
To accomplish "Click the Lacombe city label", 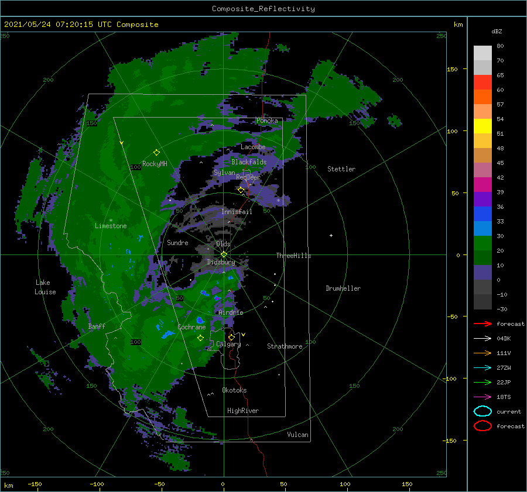I will pyautogui.click(x=253, y=147).
